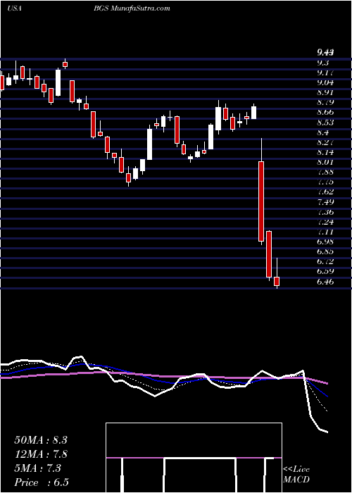This screenshot has height=493, width=352.
Task: Click the 6.59 price axis label
Action: 327,271
